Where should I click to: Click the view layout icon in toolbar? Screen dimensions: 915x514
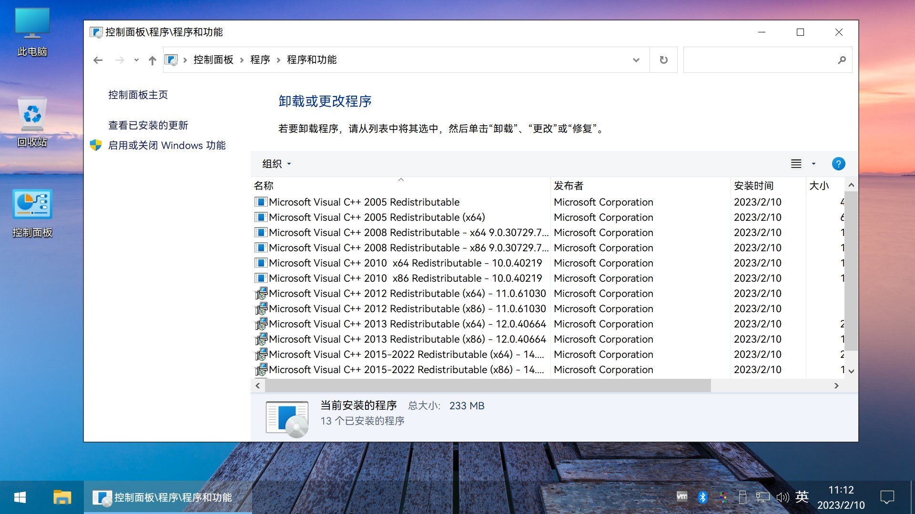coord(796,164)
